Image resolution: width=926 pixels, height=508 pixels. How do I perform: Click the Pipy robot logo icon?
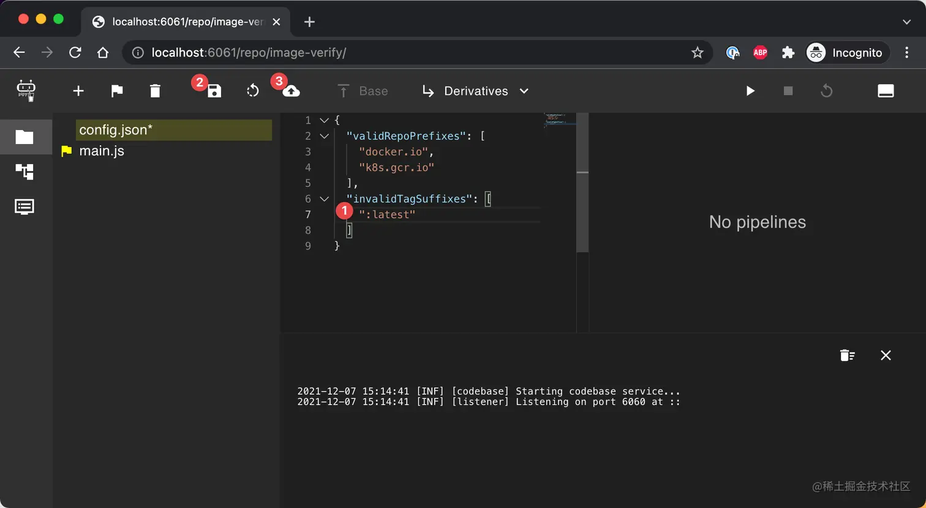[x=26, y=91]
